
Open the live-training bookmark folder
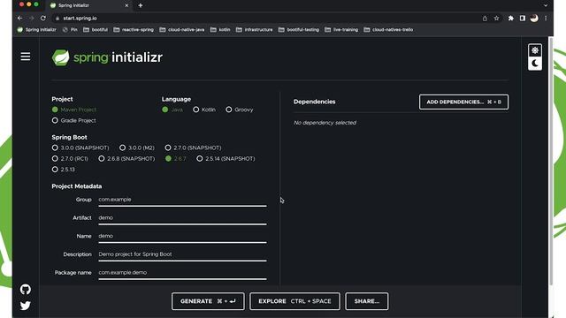(x=341, y=30)
